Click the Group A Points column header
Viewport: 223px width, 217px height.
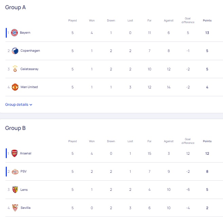pos(207,20)
